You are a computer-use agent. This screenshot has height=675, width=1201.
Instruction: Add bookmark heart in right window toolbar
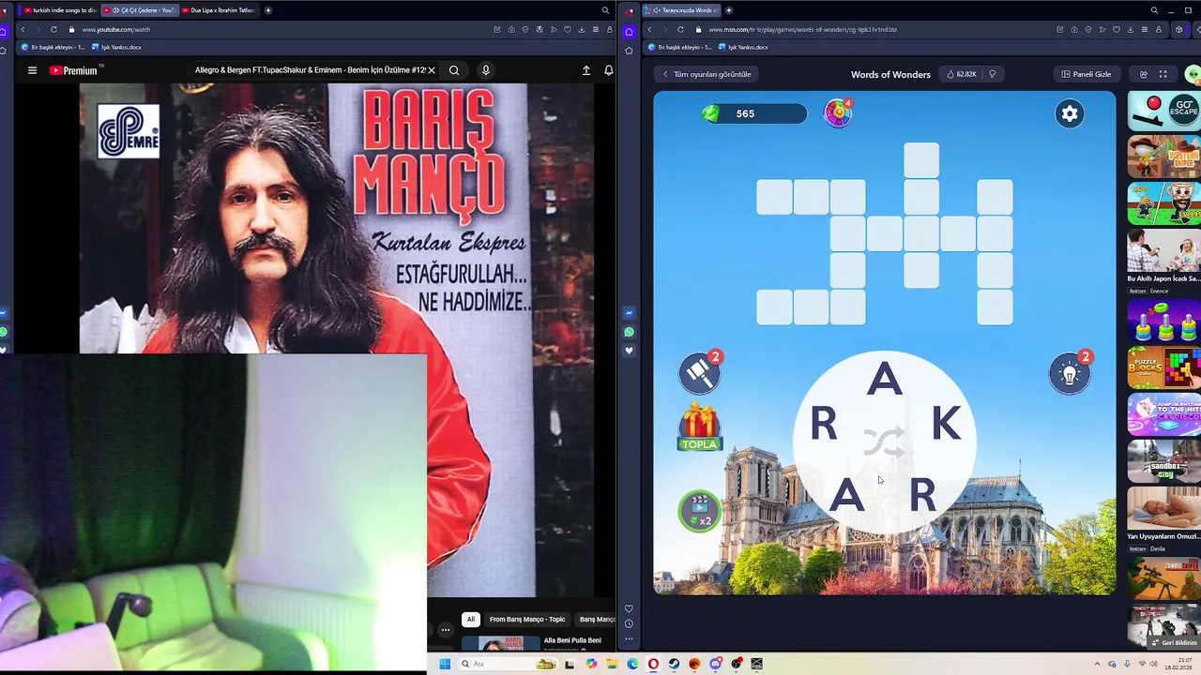point(1117,29)
